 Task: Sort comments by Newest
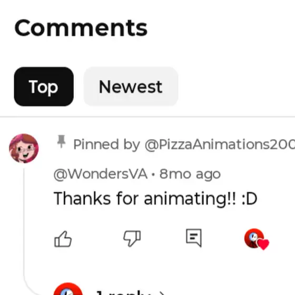pyautogui.click(x=131, y=86)
